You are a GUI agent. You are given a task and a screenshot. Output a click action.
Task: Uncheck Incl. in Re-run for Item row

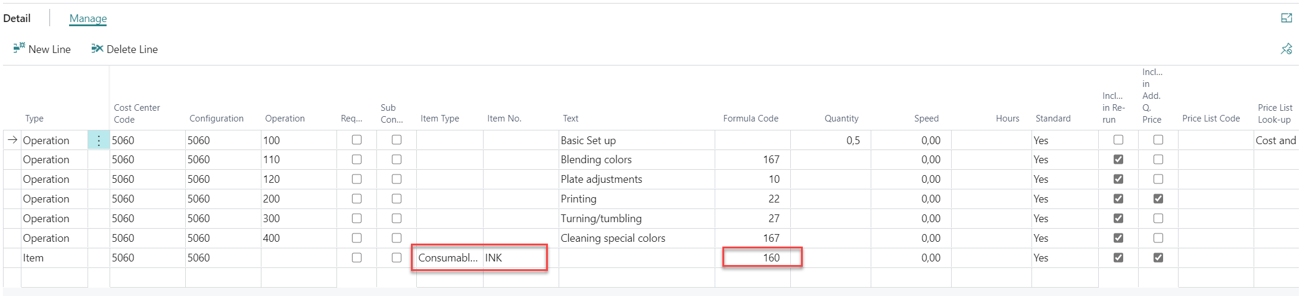pyautogui.click(x=1118, y=258)
